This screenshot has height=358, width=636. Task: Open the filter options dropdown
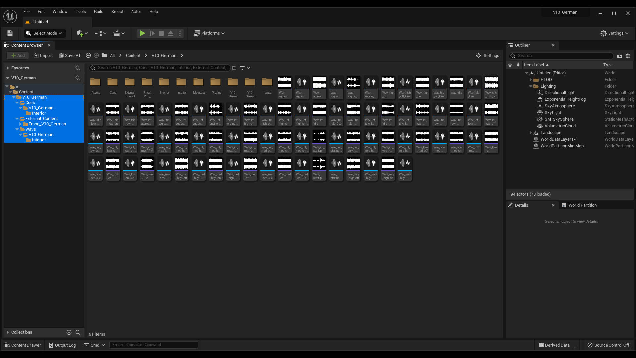tap(245, 68)
